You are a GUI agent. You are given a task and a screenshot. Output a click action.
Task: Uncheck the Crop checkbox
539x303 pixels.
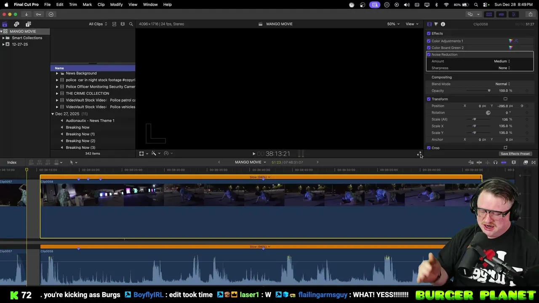429,148
